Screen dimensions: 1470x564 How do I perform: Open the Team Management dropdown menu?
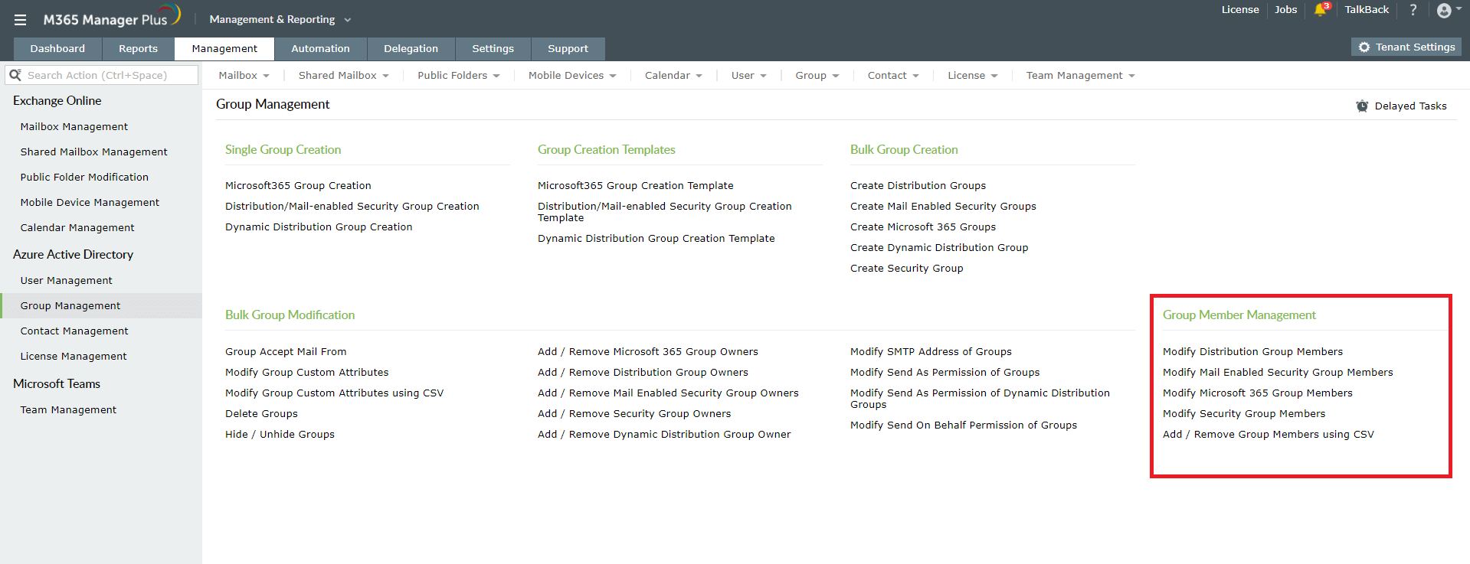(x=1081, y=75)
